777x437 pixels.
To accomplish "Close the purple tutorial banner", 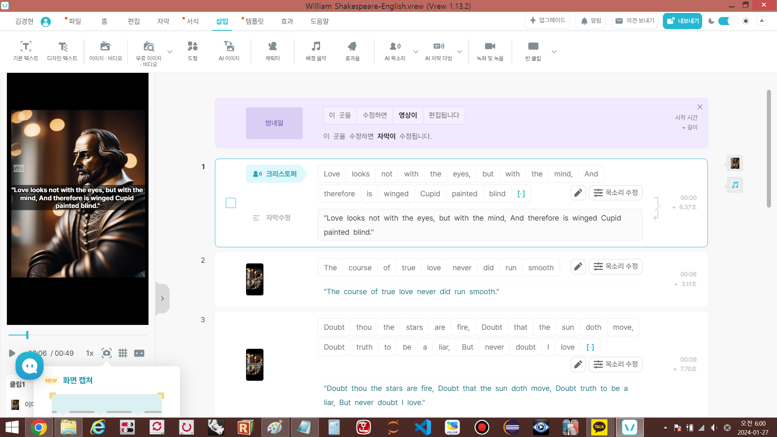I will pos(700,107).
